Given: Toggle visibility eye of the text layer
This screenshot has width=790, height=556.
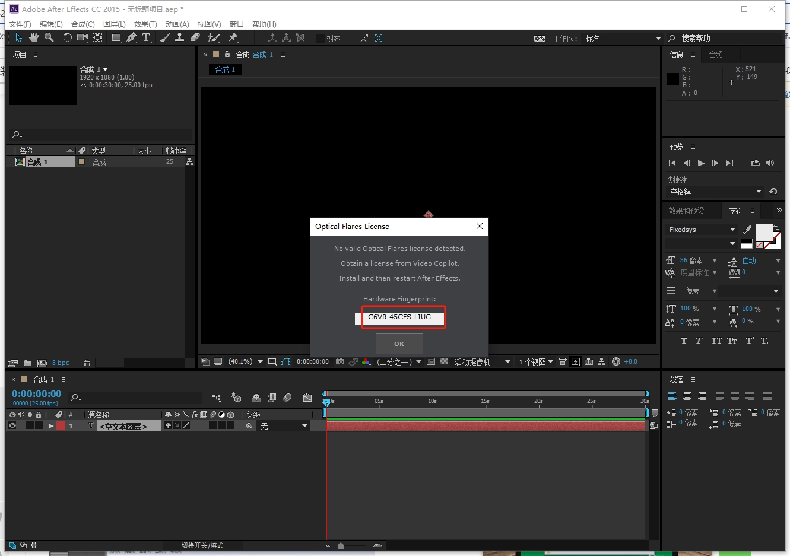Looking at the screenshot, I should pyautogui.click(x=12, y=425).
